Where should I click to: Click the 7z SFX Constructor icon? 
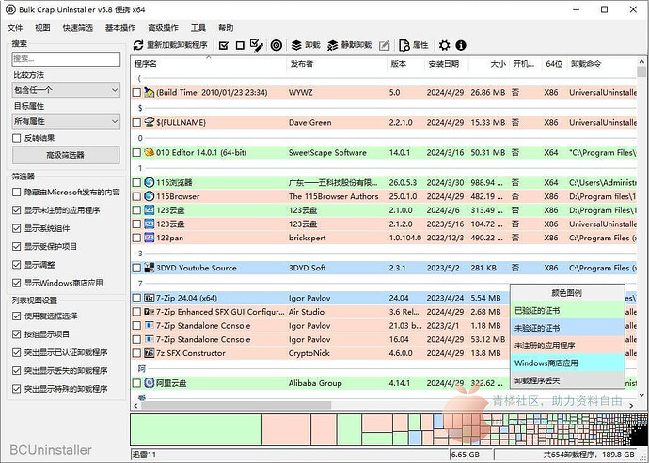tap(149, 352)
